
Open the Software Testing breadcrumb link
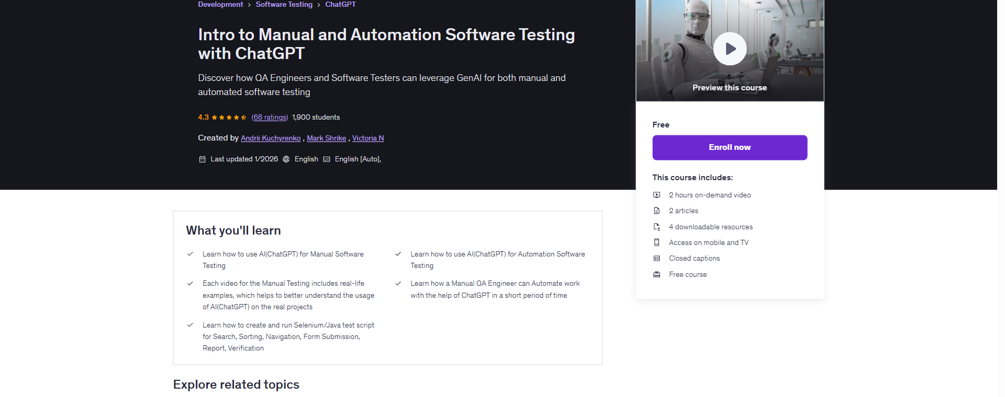284,4
